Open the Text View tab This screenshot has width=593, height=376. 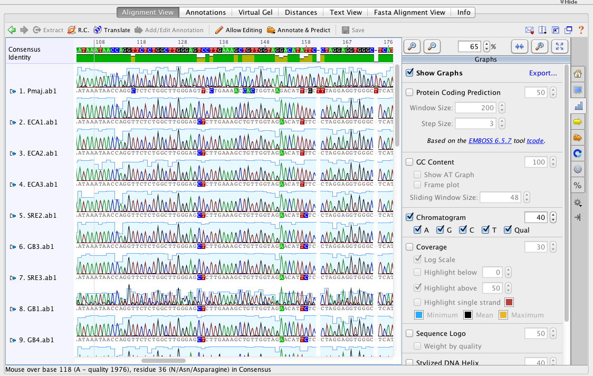(346, 13)
